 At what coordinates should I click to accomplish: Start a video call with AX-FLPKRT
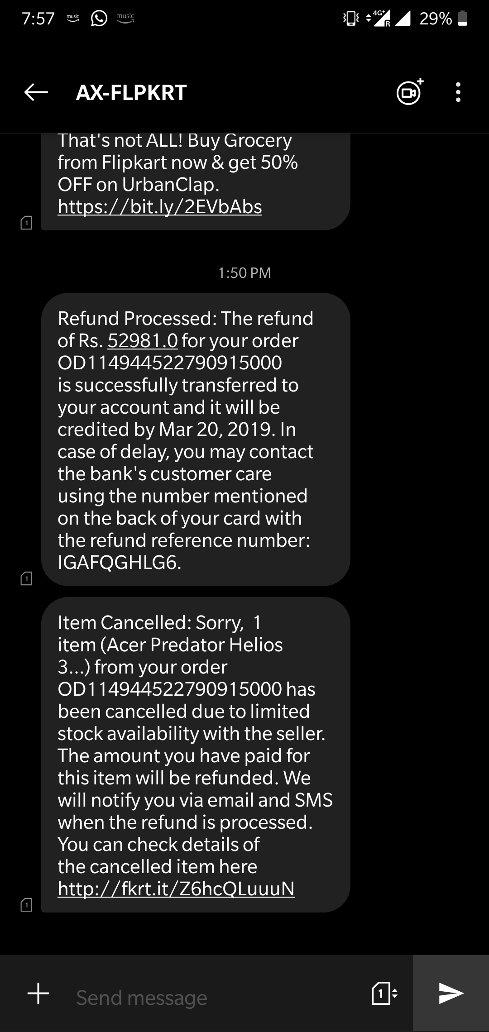coord(410,92)
